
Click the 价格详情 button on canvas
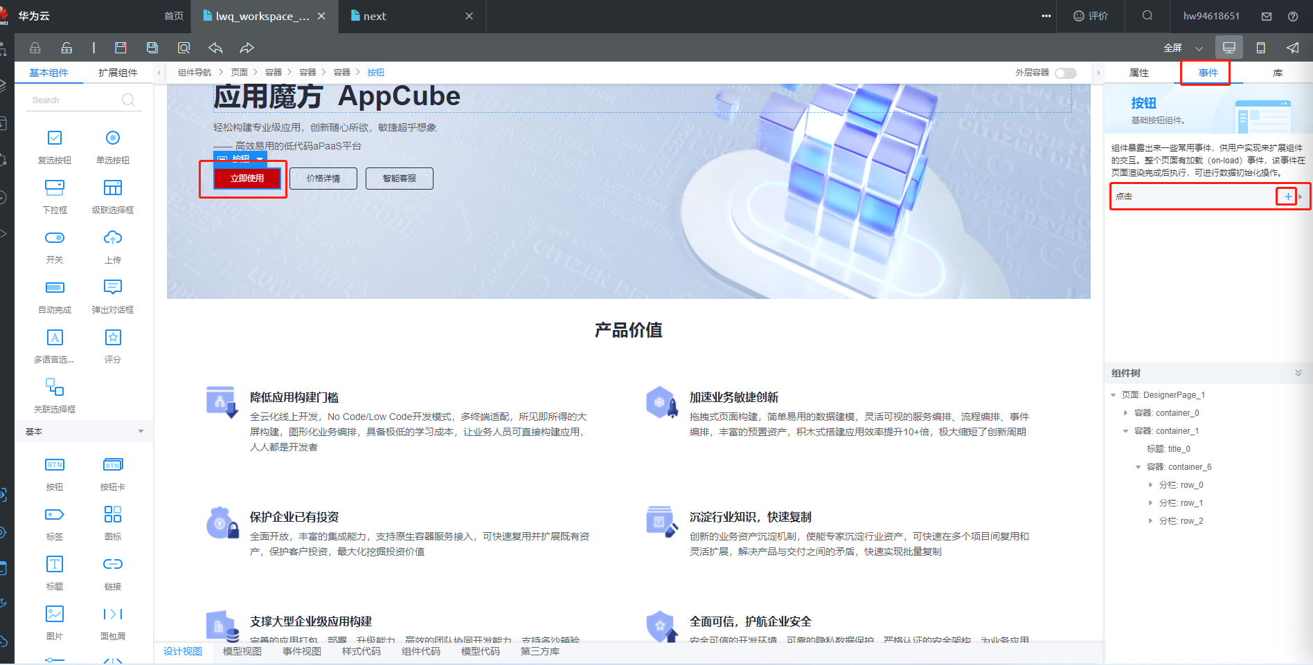click(323, 179)
